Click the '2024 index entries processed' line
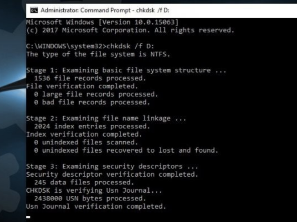This screenshot has width=297, height=222. coord(92,127)
